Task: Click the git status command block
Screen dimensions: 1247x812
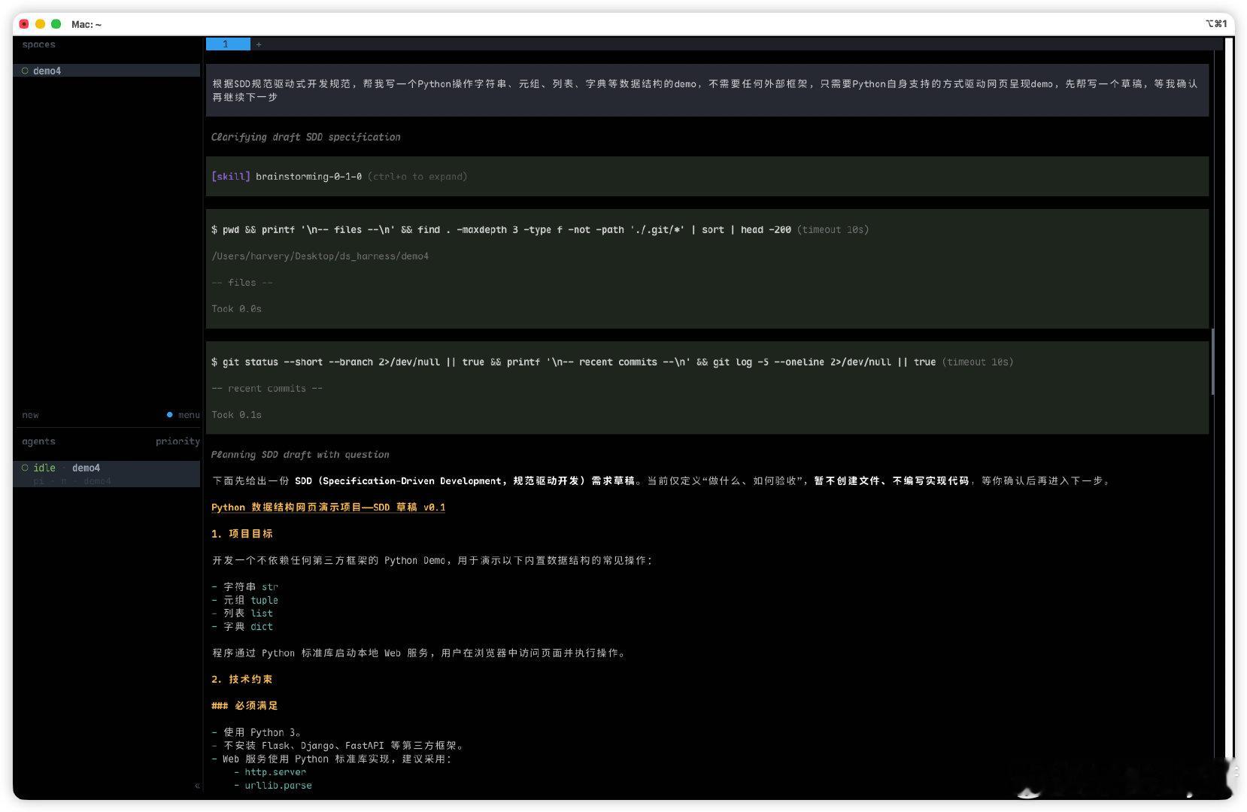Action: [707, 388]
